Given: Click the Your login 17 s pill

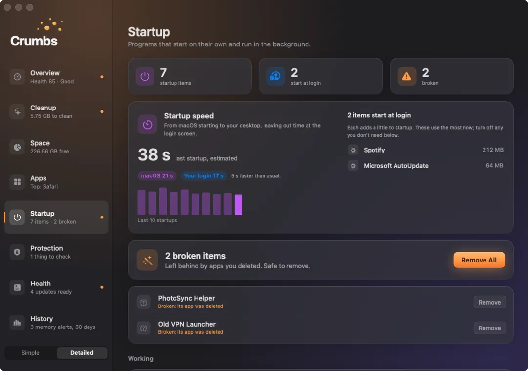Looking at the screenshot, I should point(204,176).
